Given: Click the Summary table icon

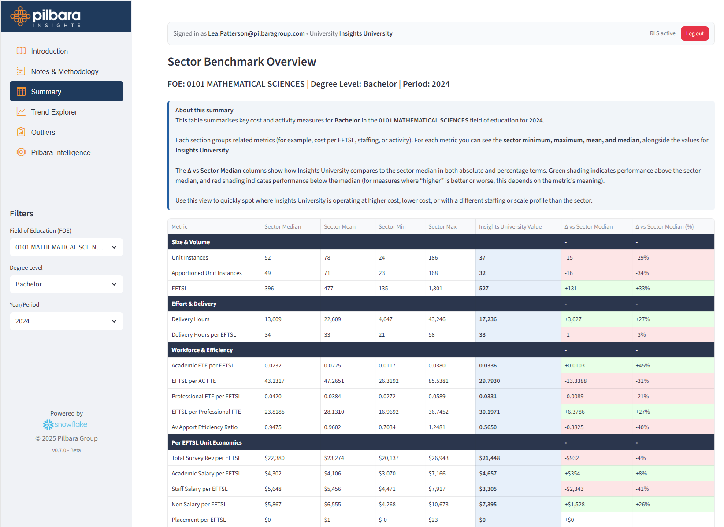Looking at the screenshot, I should (x=21, y=91).
